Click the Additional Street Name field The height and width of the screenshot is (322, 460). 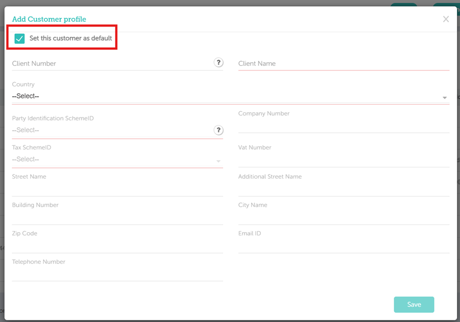point(343,188)
